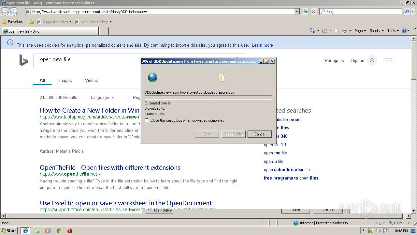Image resolution: width=417 pixels, height=235 pixels.
Task: Click the Forward navigation arrow
Action: (14, 12)
